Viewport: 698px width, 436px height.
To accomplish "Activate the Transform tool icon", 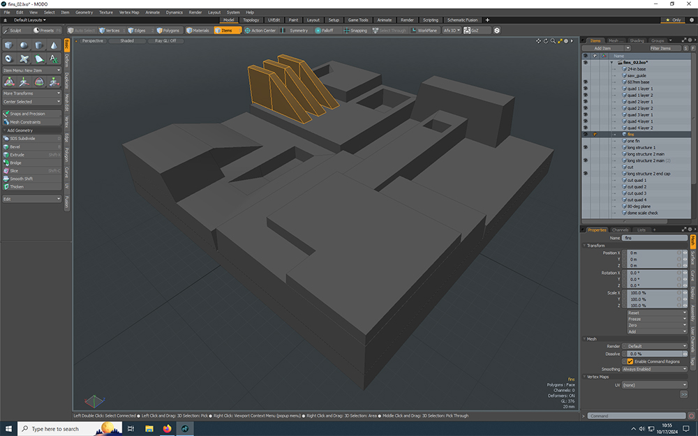I will 9,82.
